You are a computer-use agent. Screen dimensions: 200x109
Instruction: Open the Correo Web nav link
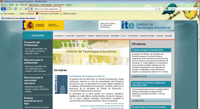70,36
